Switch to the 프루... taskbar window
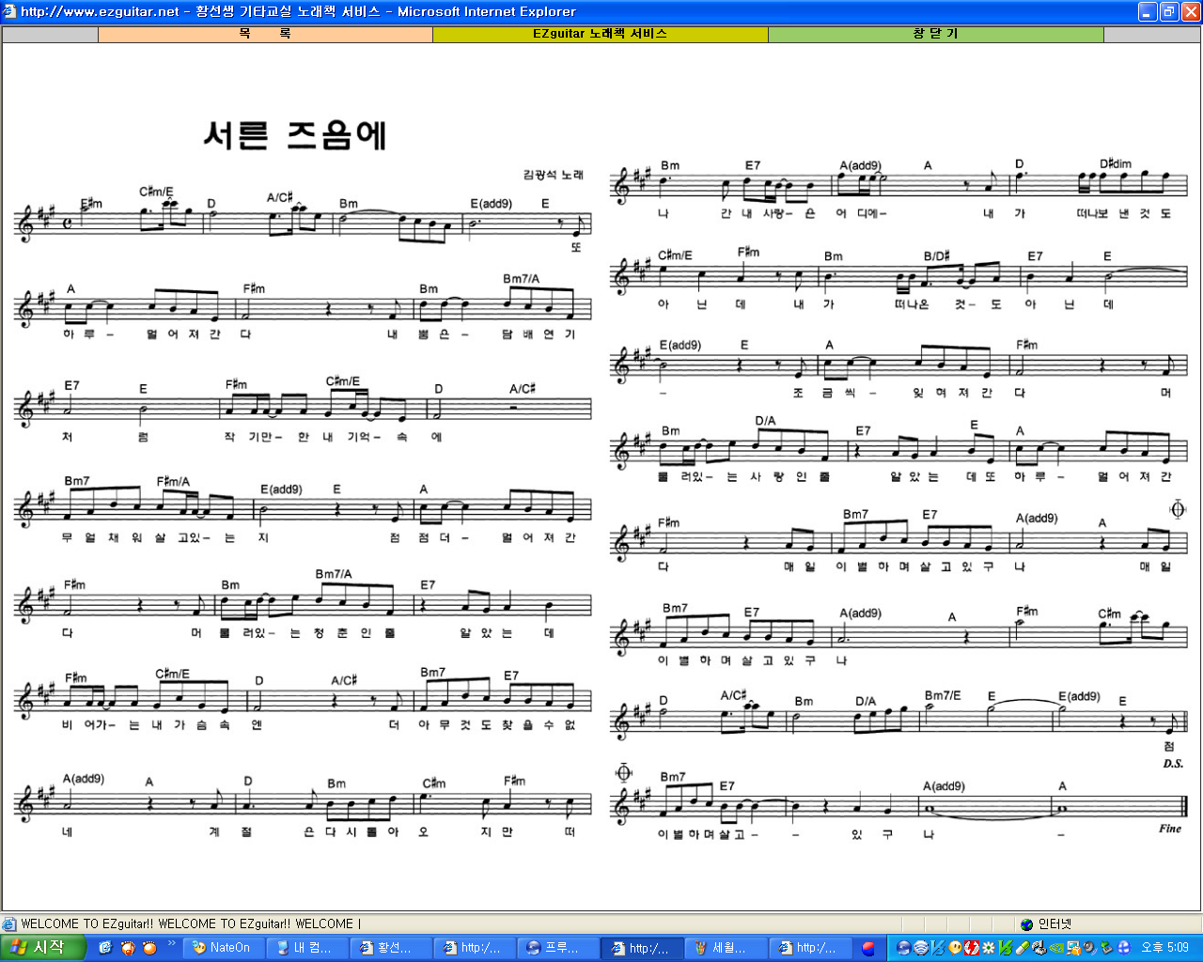This screenshot has width=1203, height=962. (x=558, y=948)
